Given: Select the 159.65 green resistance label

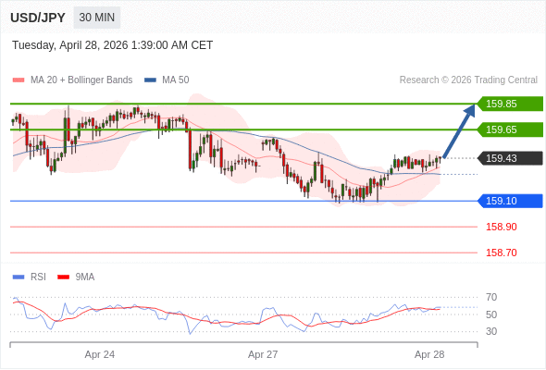Looking at the screenshot, I should pyautogui.click(x=510, y=129).
